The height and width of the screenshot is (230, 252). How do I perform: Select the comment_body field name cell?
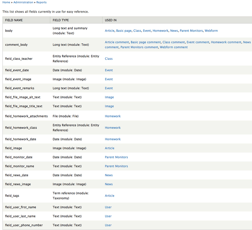pos(26,45)
